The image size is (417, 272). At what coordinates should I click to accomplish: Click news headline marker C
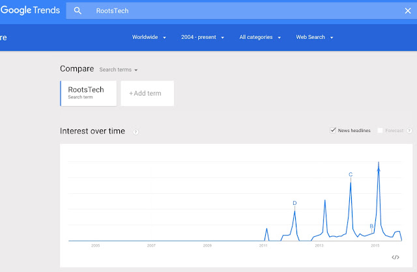(351, 174)
